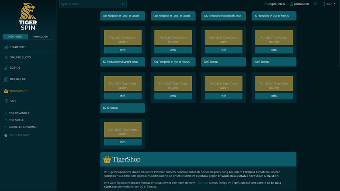Click the Online Slots sidebar icon
The width and height of the screenshot is (340, 191).
tap(6, 57)
